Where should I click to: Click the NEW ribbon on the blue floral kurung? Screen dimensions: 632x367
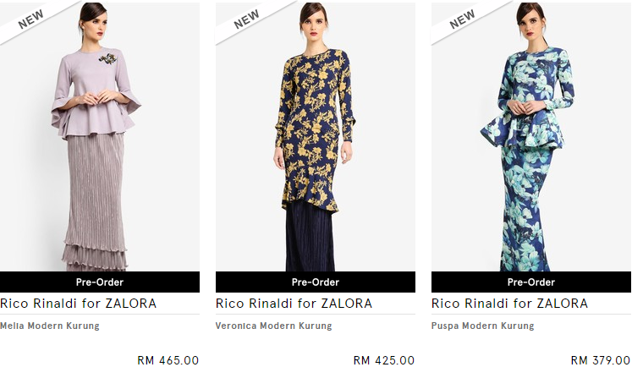click(x=462, y=19)
